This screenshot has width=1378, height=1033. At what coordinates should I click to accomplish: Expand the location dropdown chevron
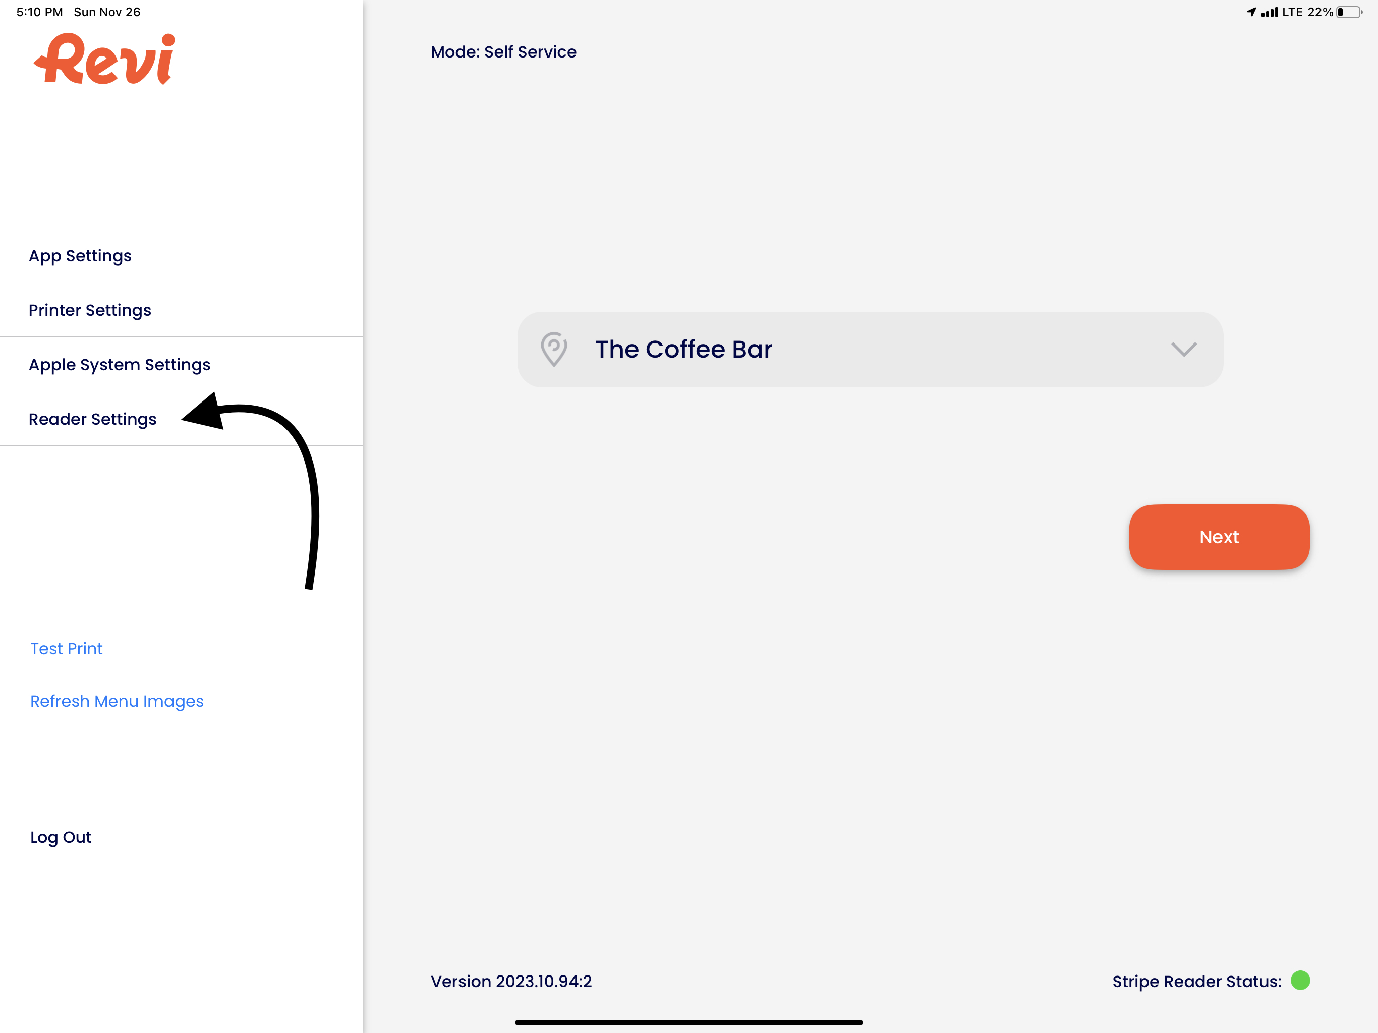pos(1184,349)
